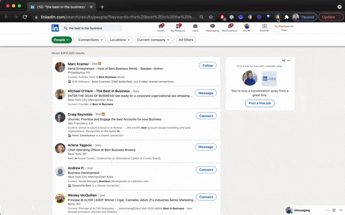Image resolution: width=345 pixels, height=215 pixels.
Task: Click Michael O'Hare's profile photo
Action: (60, 94)
